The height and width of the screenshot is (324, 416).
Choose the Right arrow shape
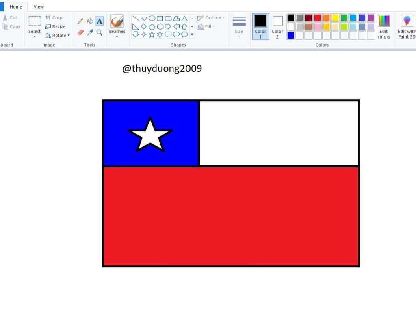(168, 26)
